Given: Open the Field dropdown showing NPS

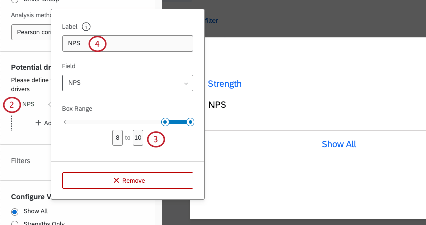Looking at the screenshot, I should 127,83.
